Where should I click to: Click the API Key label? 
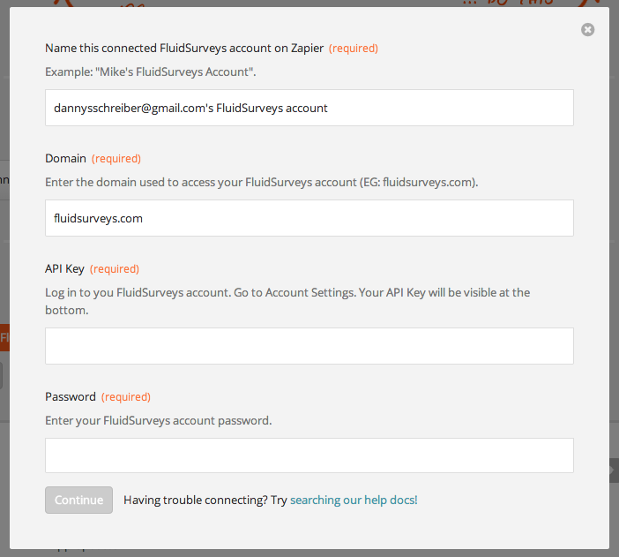64,269
